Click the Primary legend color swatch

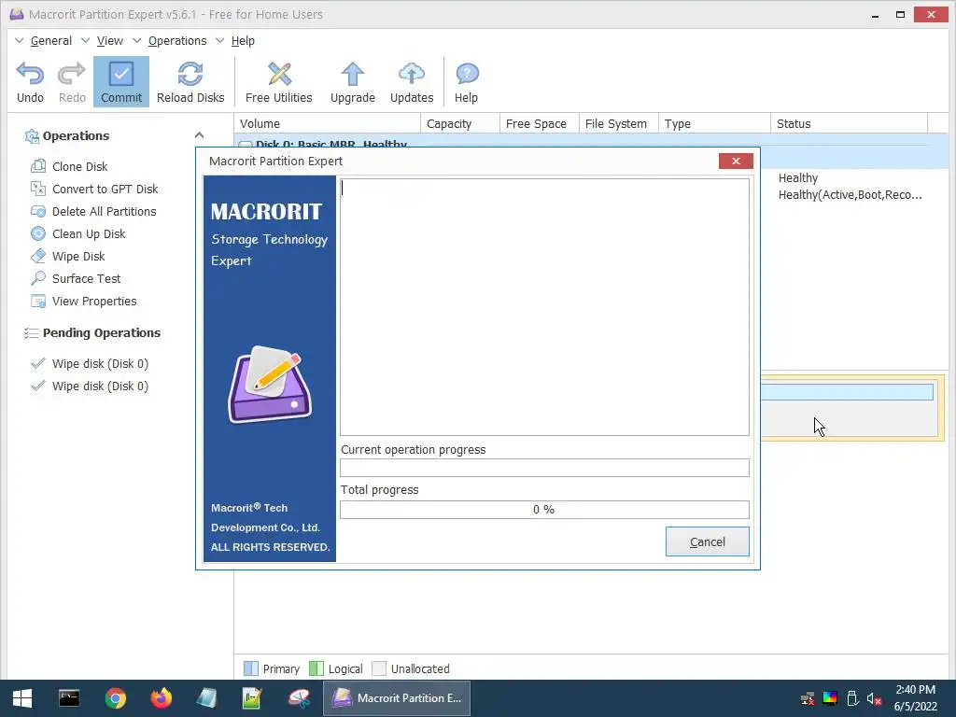coord(250,668)
